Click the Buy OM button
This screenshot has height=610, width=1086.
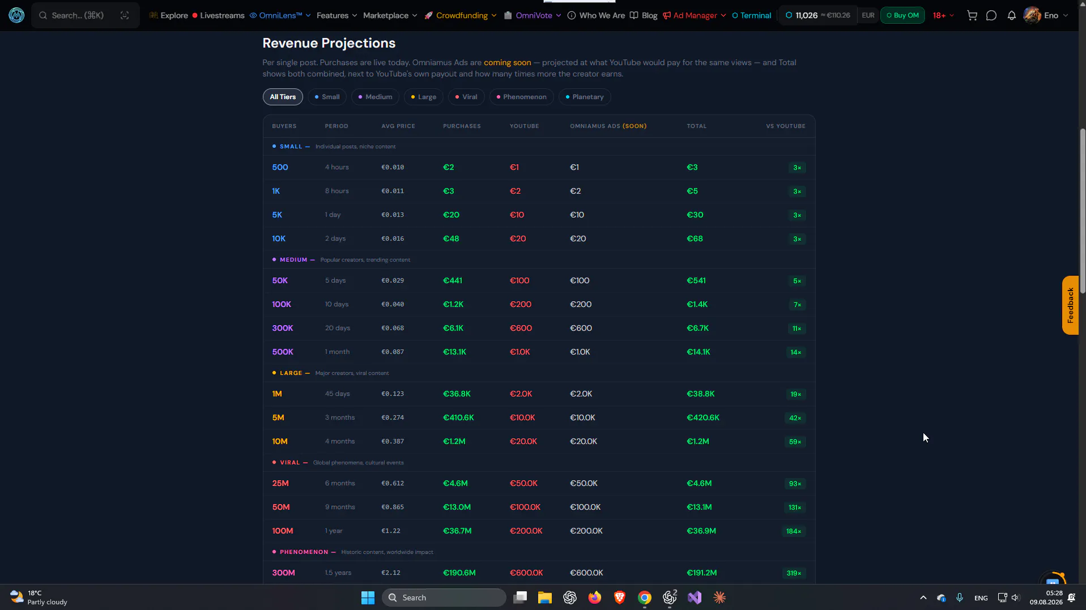[x=902, y=15]
